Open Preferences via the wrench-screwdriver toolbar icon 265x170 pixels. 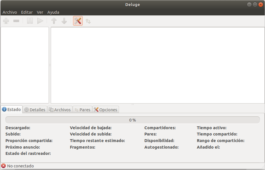[x=78, y=21]
